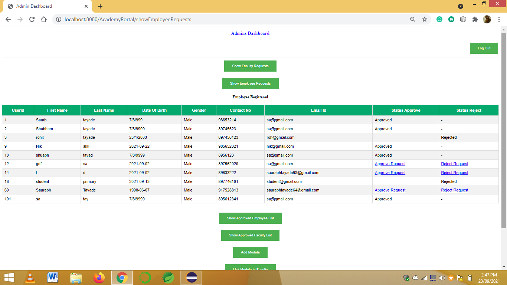Viewport: 507px width, 285px height.
Task: Reject Request for Saurabh Tayade, UserId 69
Action: [x=455, y=190]
